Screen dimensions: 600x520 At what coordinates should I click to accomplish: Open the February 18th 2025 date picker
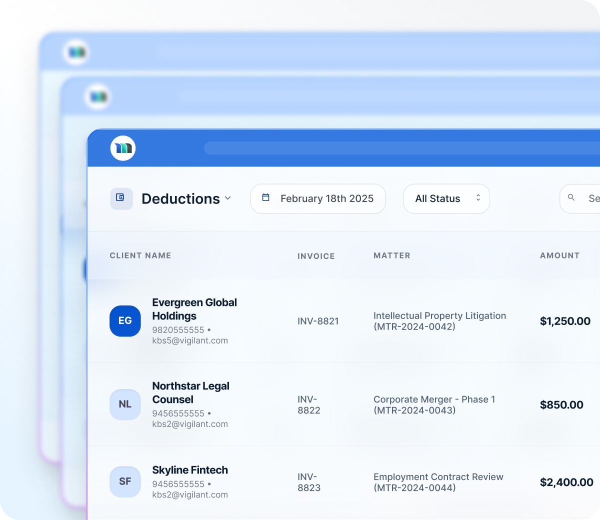point(318,198)
